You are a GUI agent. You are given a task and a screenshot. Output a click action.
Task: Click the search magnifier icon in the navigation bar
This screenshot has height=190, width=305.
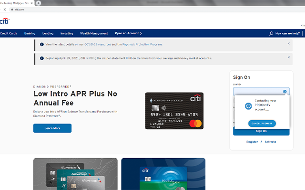271,33
